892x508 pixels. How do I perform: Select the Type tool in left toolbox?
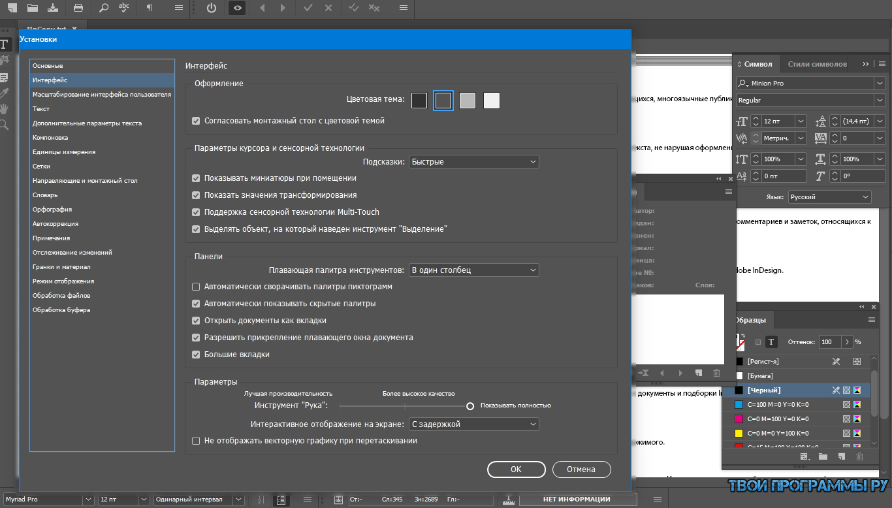tap(5, 44)
